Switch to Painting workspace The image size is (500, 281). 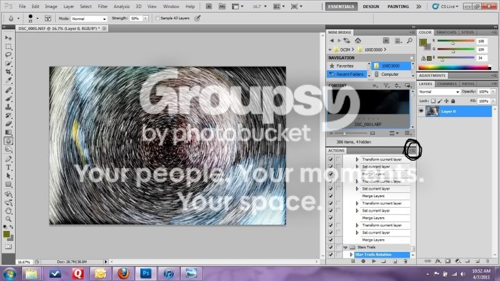398,6
